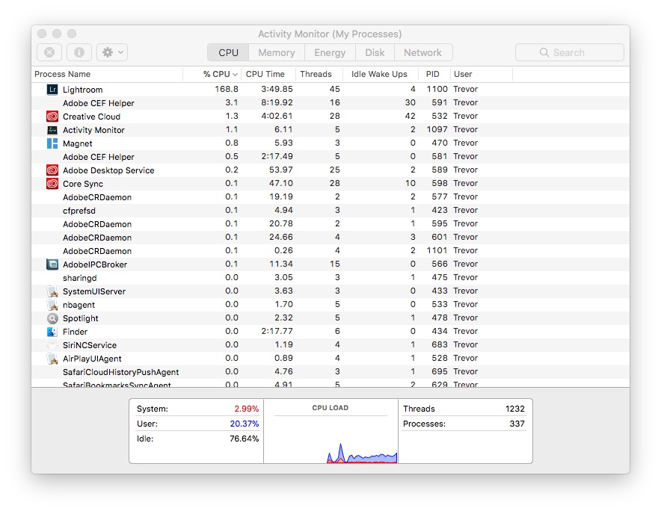
Task: Click the Idle 76.64% value
Action: pos(244,439)
